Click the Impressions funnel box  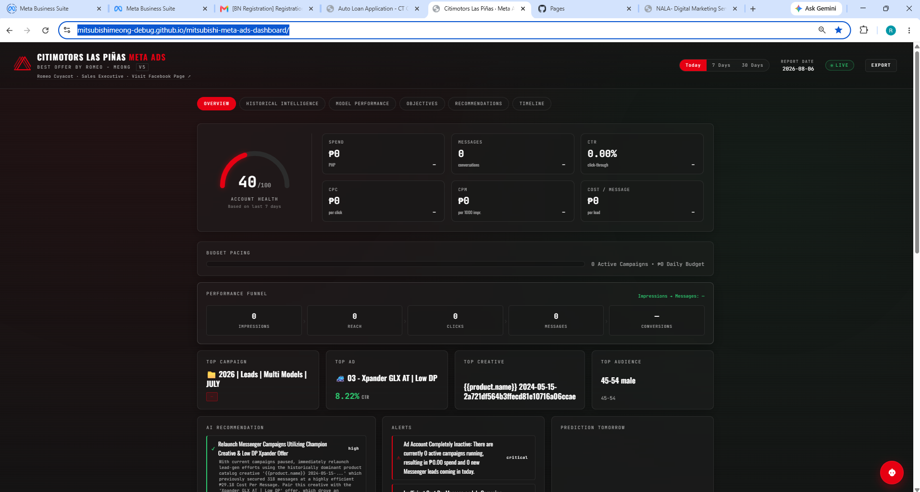click(x=254, y=320)
